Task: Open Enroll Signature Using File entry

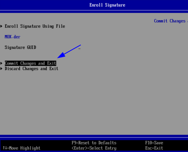Action: pyautogui.click(x=35, y=26)
